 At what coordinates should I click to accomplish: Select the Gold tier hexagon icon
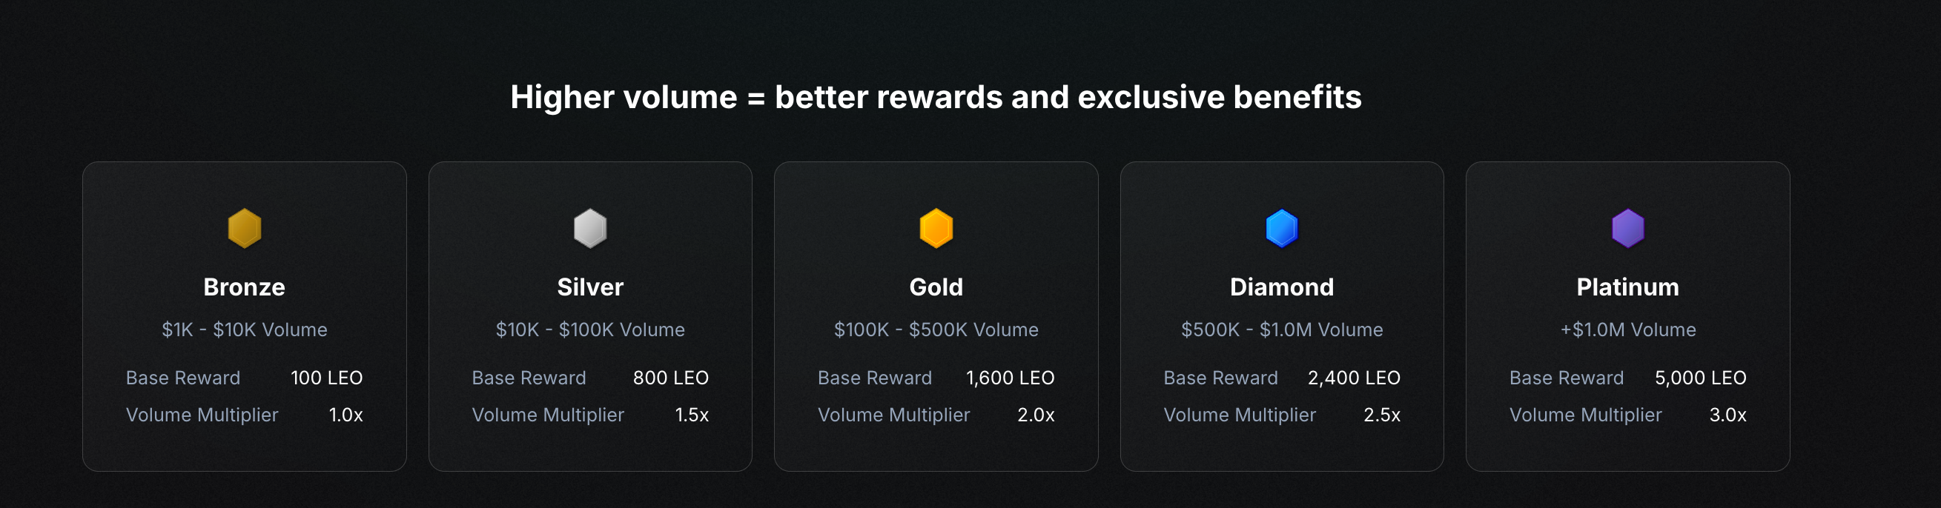point(936,228)
